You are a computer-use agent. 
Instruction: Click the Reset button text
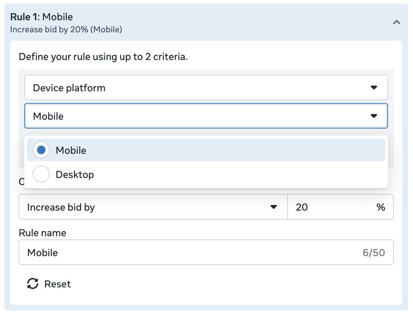click(x=58, y=284)
